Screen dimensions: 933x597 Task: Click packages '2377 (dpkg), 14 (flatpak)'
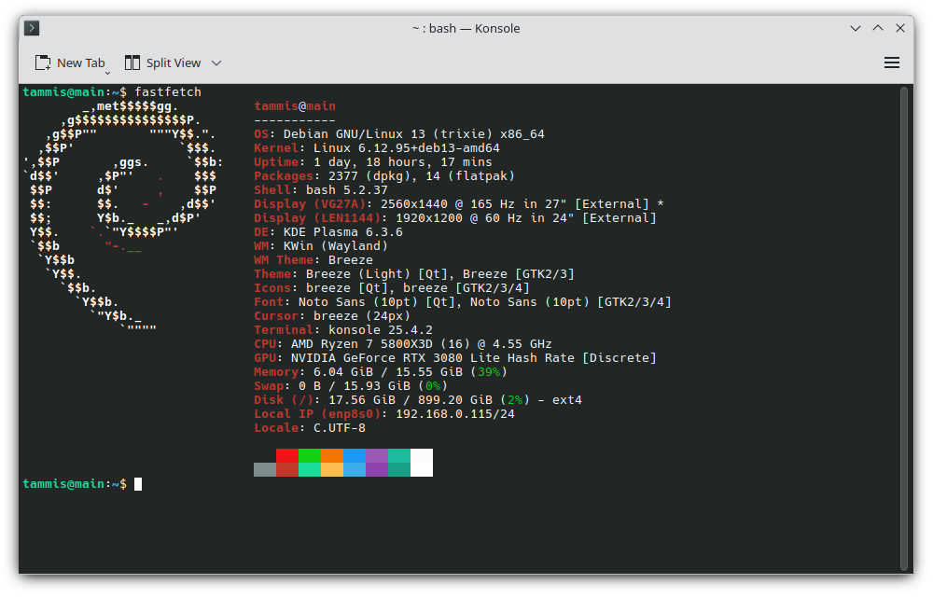(422, 176)
